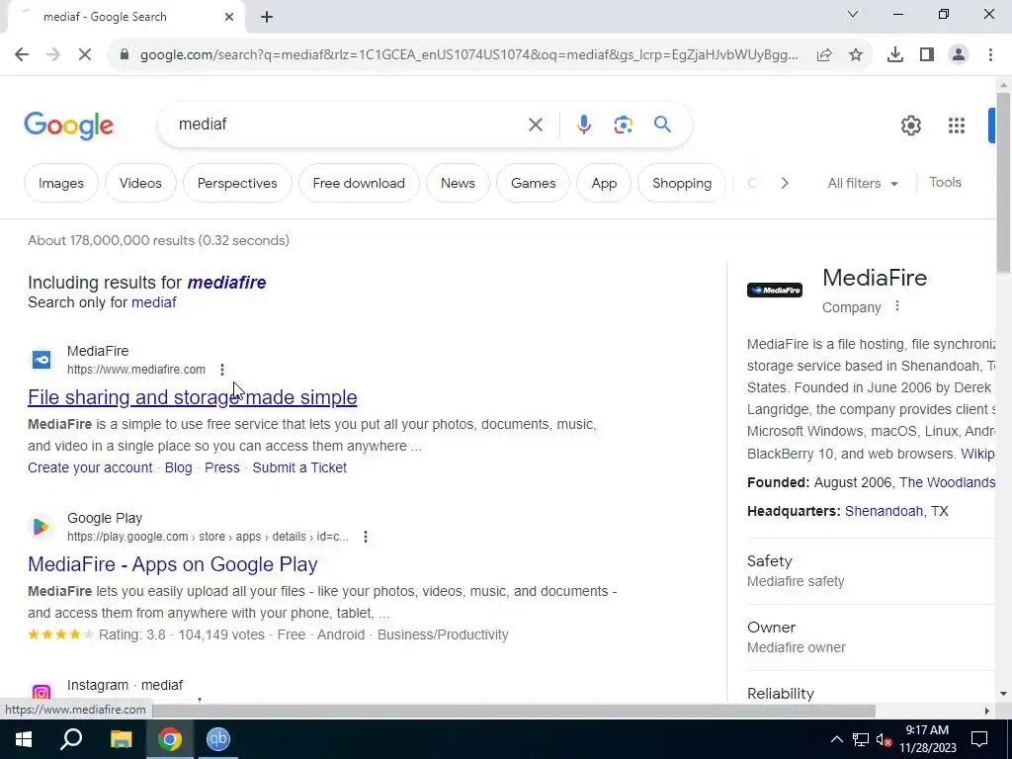
Task: Open Windows taskbar search
Action: tap(71, 739)
